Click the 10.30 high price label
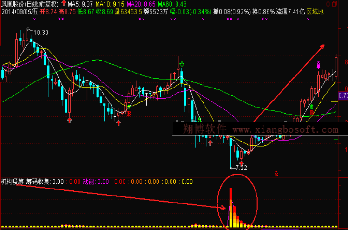 (41, 33)
